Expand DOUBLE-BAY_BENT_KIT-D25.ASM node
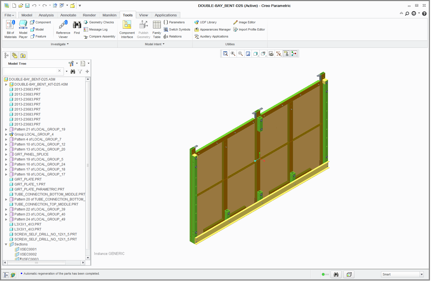The image size is (431, 281). 6,84
